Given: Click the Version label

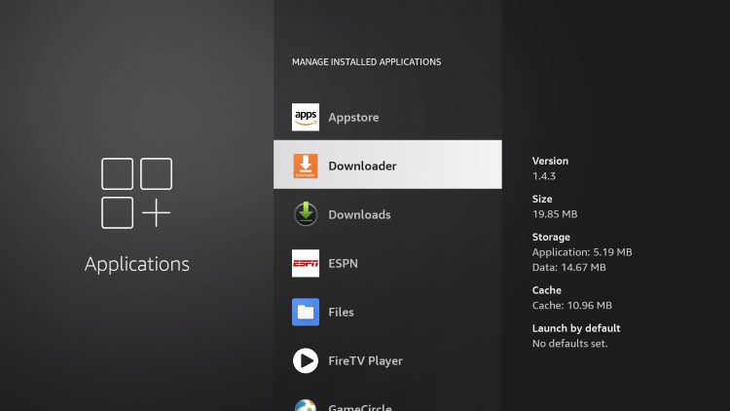Looking at the screenshot, I should [550, 161].
